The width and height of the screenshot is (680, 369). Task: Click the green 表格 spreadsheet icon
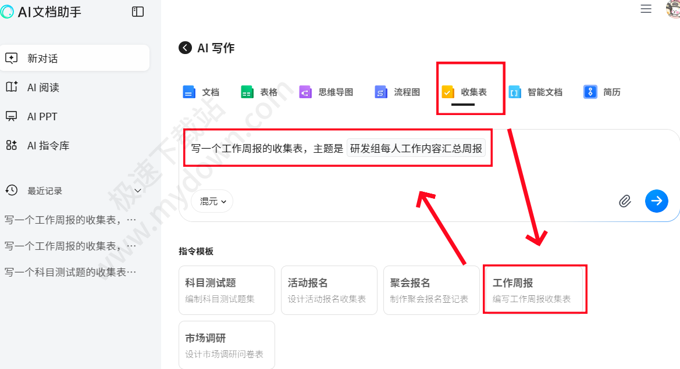(247, 92)
